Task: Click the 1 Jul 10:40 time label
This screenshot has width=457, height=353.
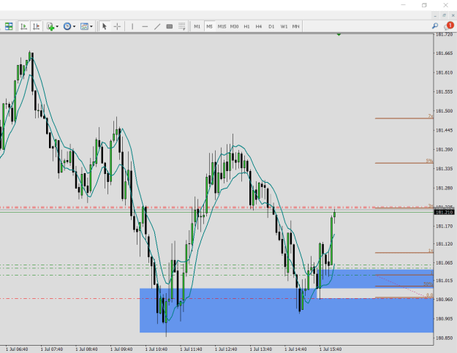Action: [156, 349]
